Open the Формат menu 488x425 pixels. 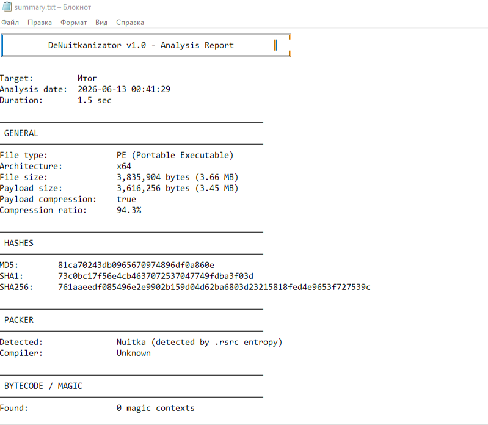point(73,23)
